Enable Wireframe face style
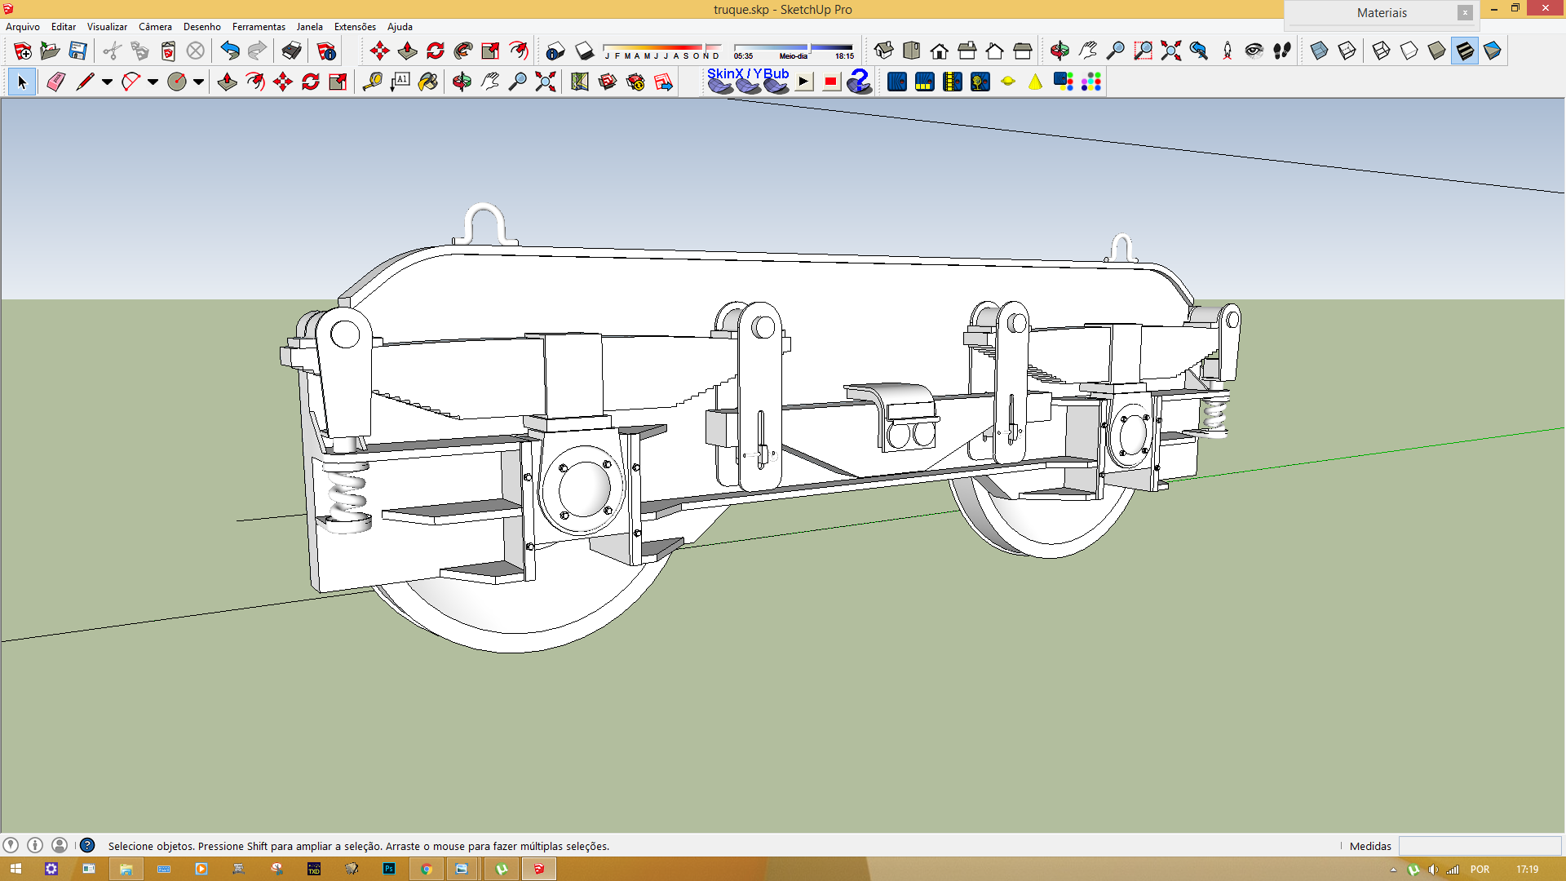 pyautogui.click(x=1381, y=51)
